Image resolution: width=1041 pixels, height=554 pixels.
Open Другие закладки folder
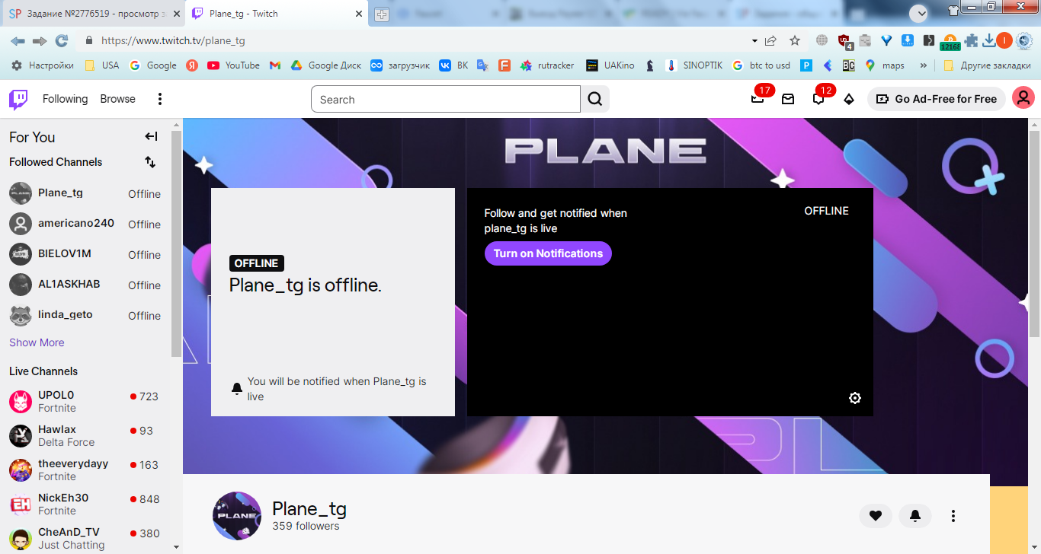pos(987,65)
